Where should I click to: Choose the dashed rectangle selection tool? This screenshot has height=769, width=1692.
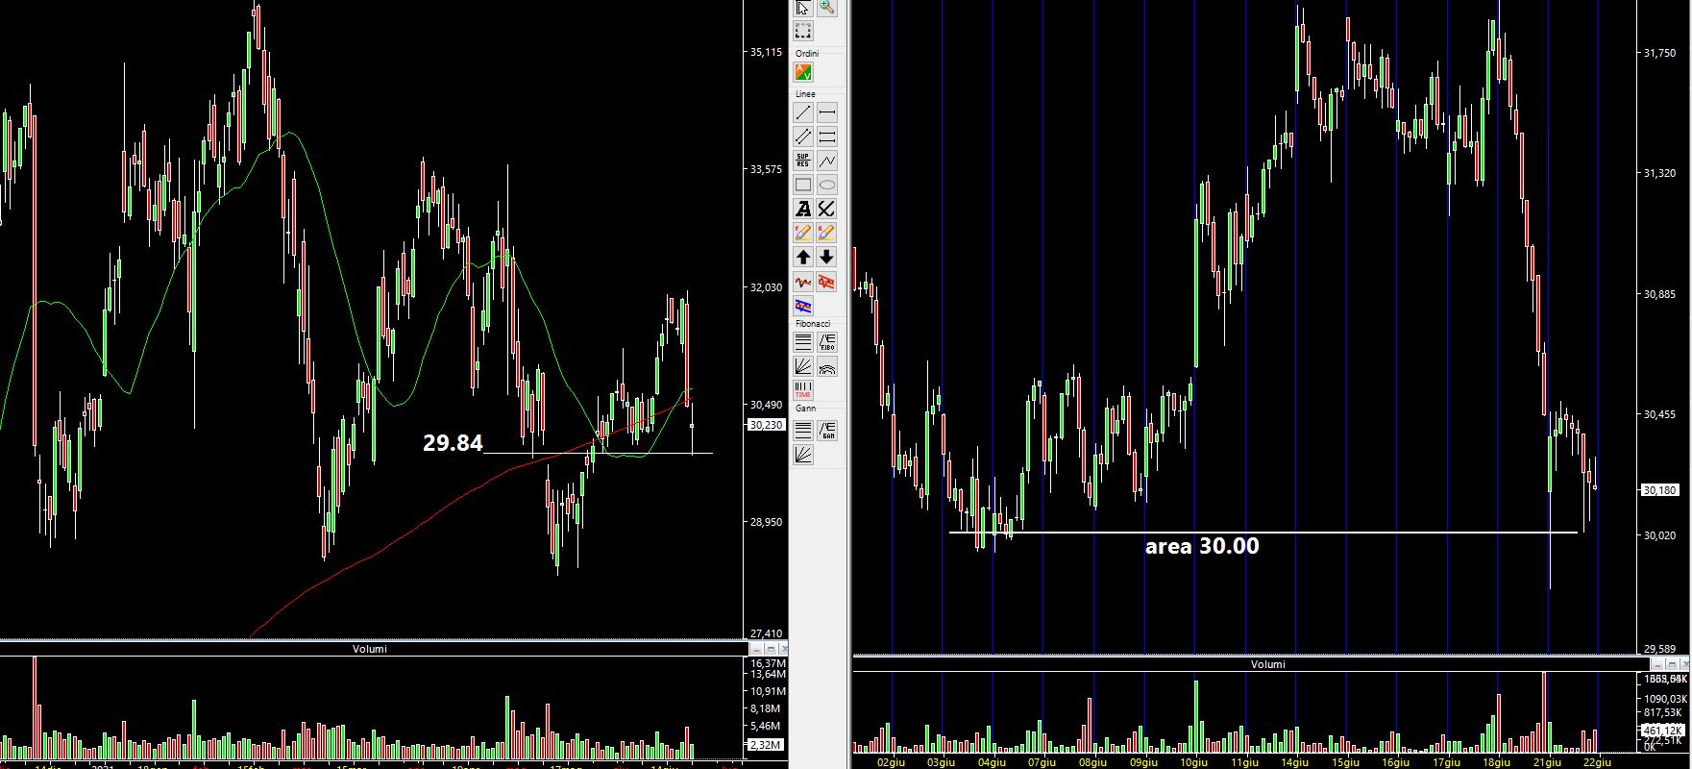point(803,31)
